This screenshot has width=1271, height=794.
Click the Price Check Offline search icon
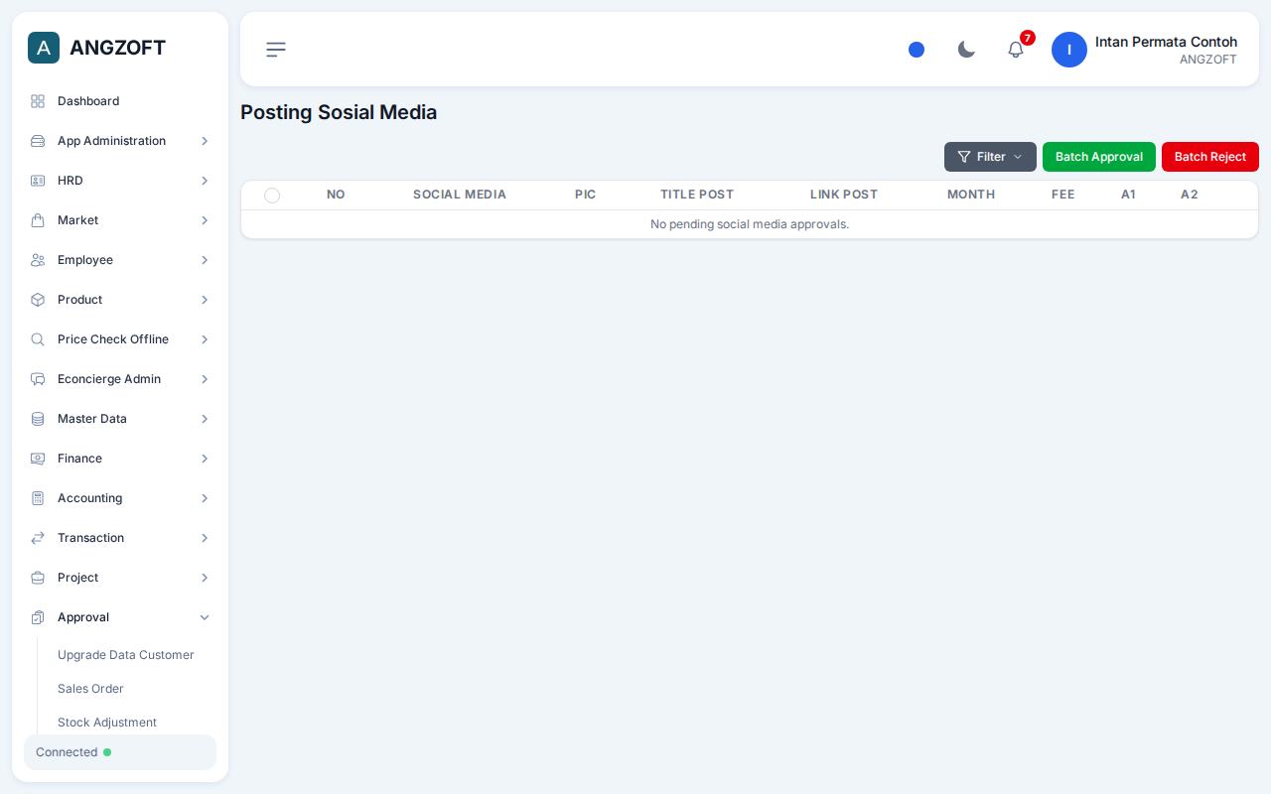point(38,339)
